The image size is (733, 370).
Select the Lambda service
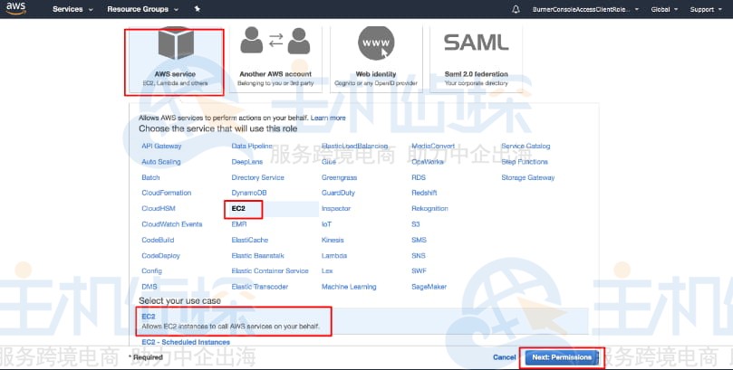coord(333,255)
